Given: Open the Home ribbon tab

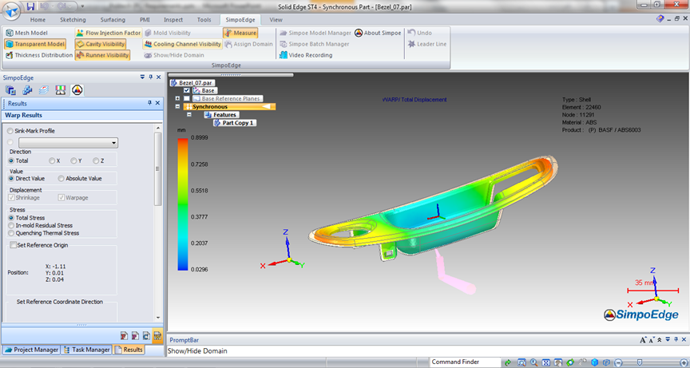Looking at the screenshot, I should 38,20.
